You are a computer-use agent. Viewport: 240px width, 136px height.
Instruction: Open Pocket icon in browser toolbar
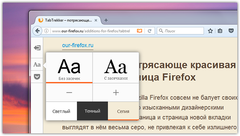click(x=231, y=31)
